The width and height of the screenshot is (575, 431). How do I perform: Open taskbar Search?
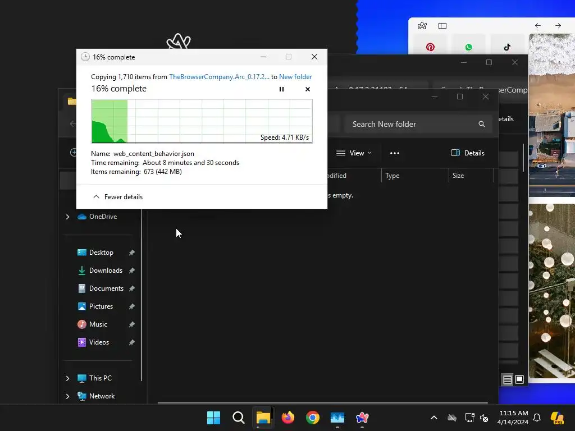click(238, 418)
